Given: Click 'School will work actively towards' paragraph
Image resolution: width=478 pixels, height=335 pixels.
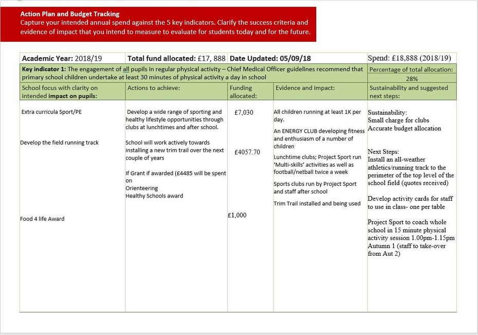Looking at the screenshot, I should tap(175, 150).
